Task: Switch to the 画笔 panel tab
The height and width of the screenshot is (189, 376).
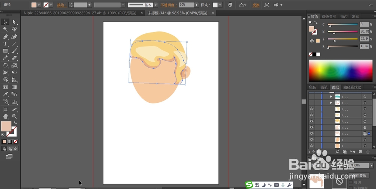Action: pos(324,87)
